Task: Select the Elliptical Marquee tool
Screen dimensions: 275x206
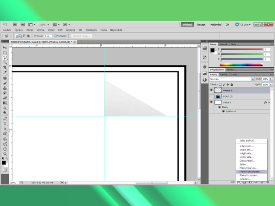Action: pyautogui.click(x=5, y=53)
